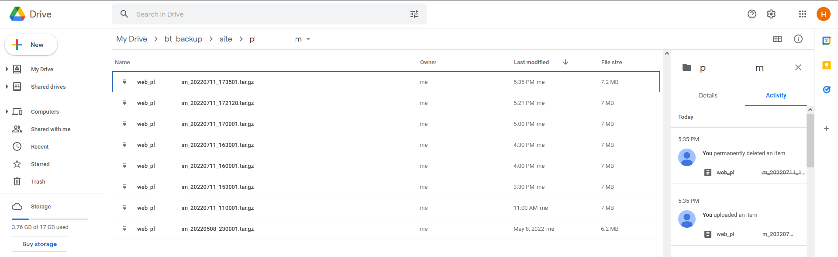Open the Help question mark icon
This screenshot has width=838, height=257.
(x=752, y=14)
